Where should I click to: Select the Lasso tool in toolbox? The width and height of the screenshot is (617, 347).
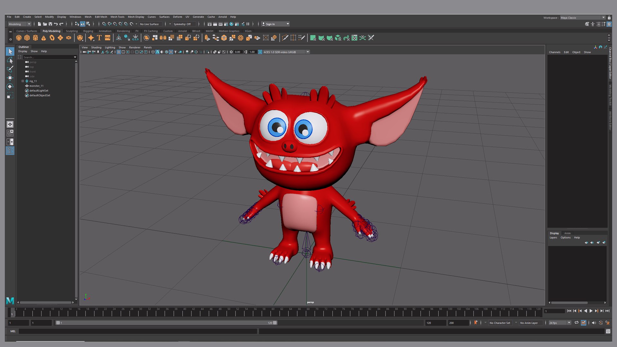[x=10, y=60]
